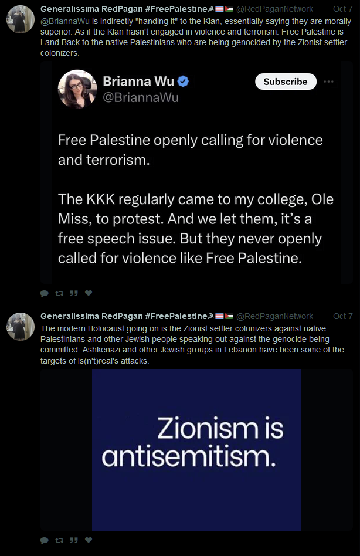
Task: Open the three-dot menu beside the Subscribe button
Action: [x=329, y=82]
